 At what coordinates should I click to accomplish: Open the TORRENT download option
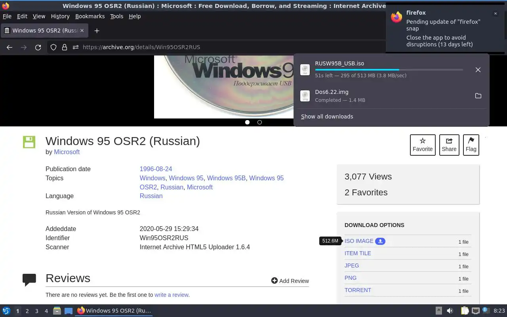point(358,290)
